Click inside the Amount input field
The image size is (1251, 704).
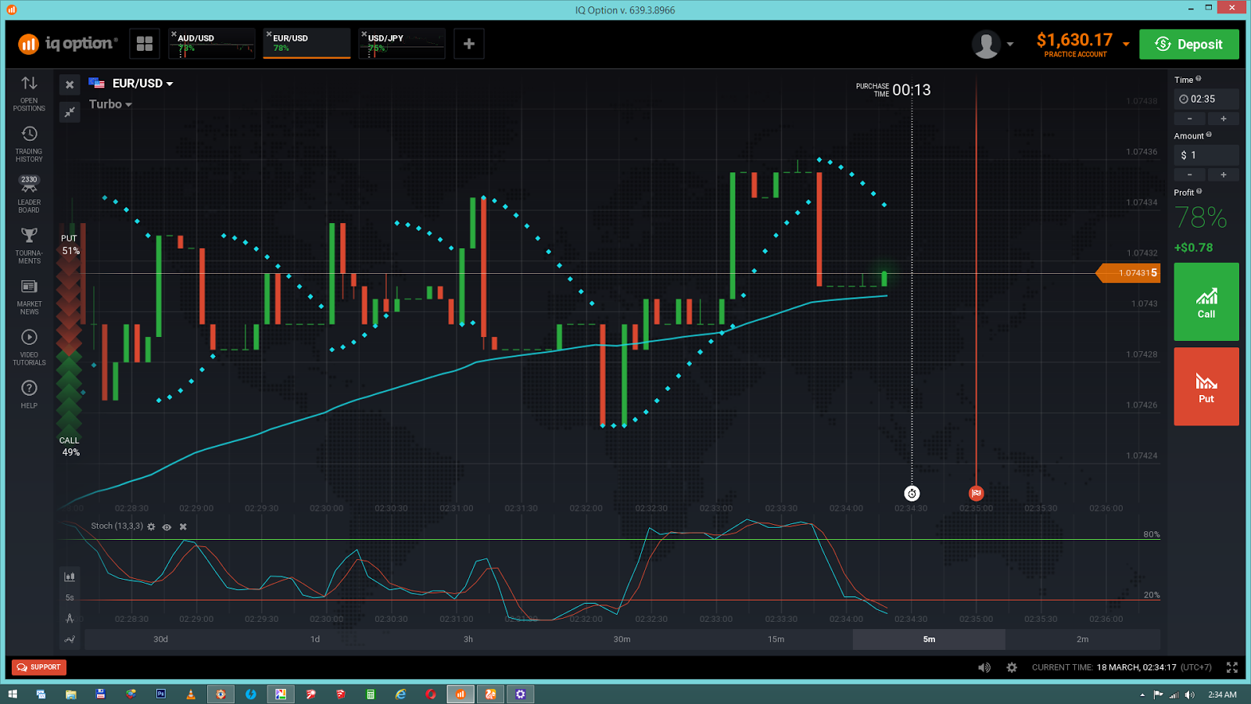(1206, 154)
